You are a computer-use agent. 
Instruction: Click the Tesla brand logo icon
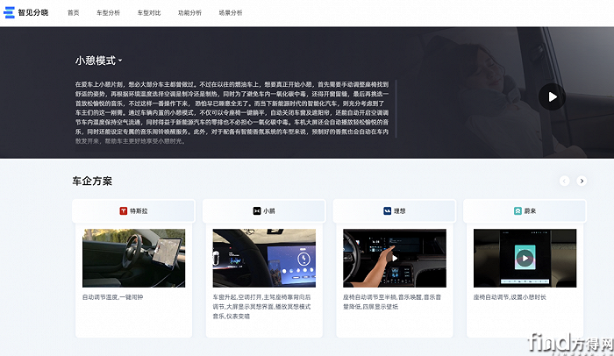(124, 211)
